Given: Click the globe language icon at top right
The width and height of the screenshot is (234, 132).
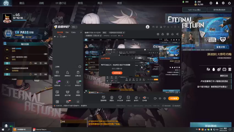Looking at the screenshot, I should pos(211,3).
